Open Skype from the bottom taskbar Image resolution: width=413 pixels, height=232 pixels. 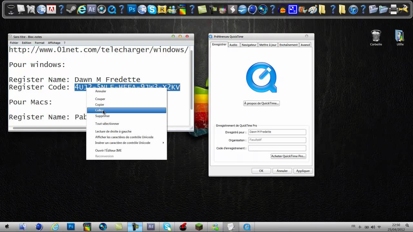click(x=167, y=227)
